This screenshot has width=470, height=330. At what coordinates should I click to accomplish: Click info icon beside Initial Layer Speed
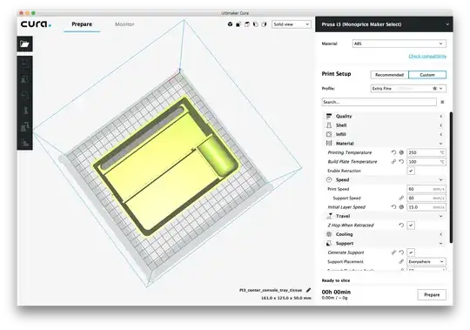click(x=401, y=207)
